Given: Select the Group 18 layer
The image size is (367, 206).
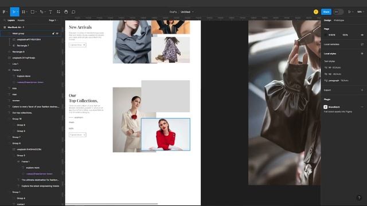Looking at the screenshot, I should (17, 119).
